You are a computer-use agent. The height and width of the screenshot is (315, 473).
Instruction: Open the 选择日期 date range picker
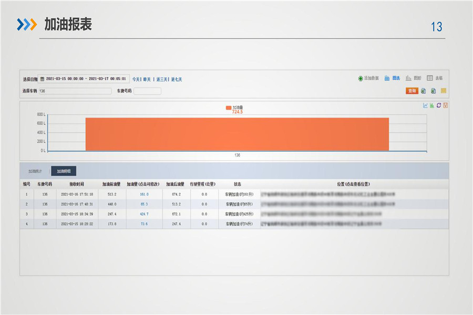(x=84, y=79)
